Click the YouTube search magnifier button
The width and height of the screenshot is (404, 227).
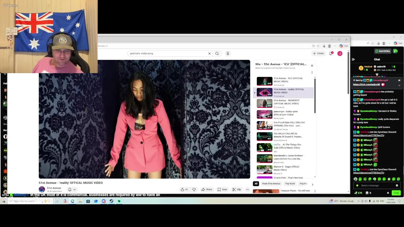point(217,53)
